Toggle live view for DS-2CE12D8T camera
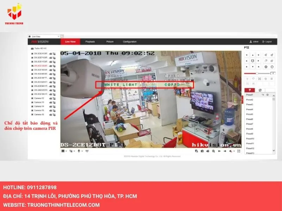This screenshot has height=211, width=282. tap(51, 66)
